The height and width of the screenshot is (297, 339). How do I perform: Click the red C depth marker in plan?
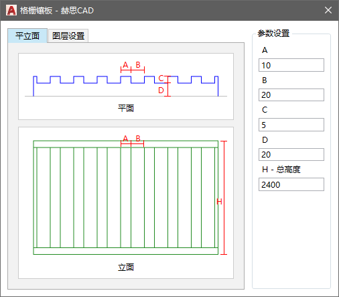point(161,78)
